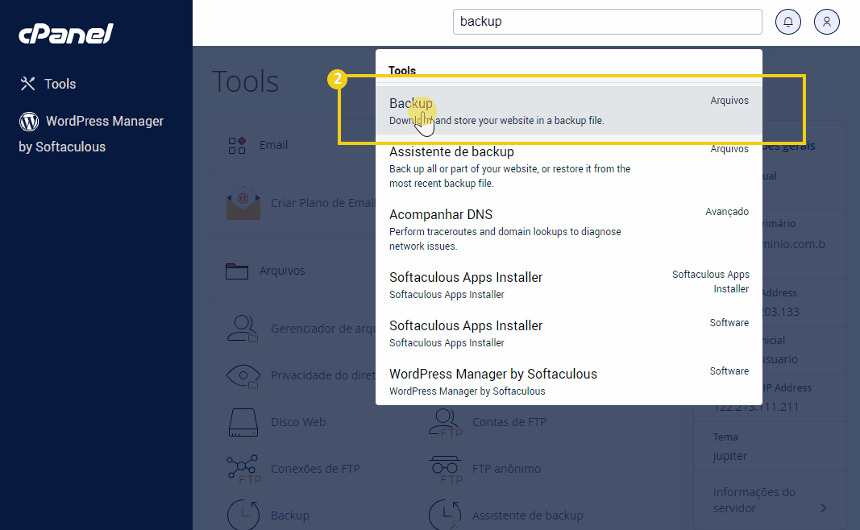This screenshot has width=860, height=530.
Task: Open the user account icon
Action: (x=826, y=22)
